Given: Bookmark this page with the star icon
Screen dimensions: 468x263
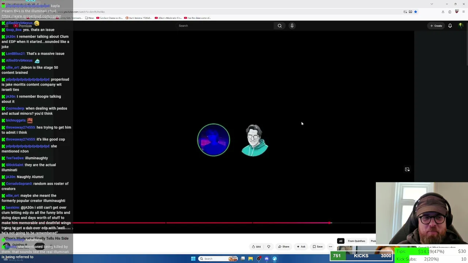Looking at the screenshot, I should 415,12.
